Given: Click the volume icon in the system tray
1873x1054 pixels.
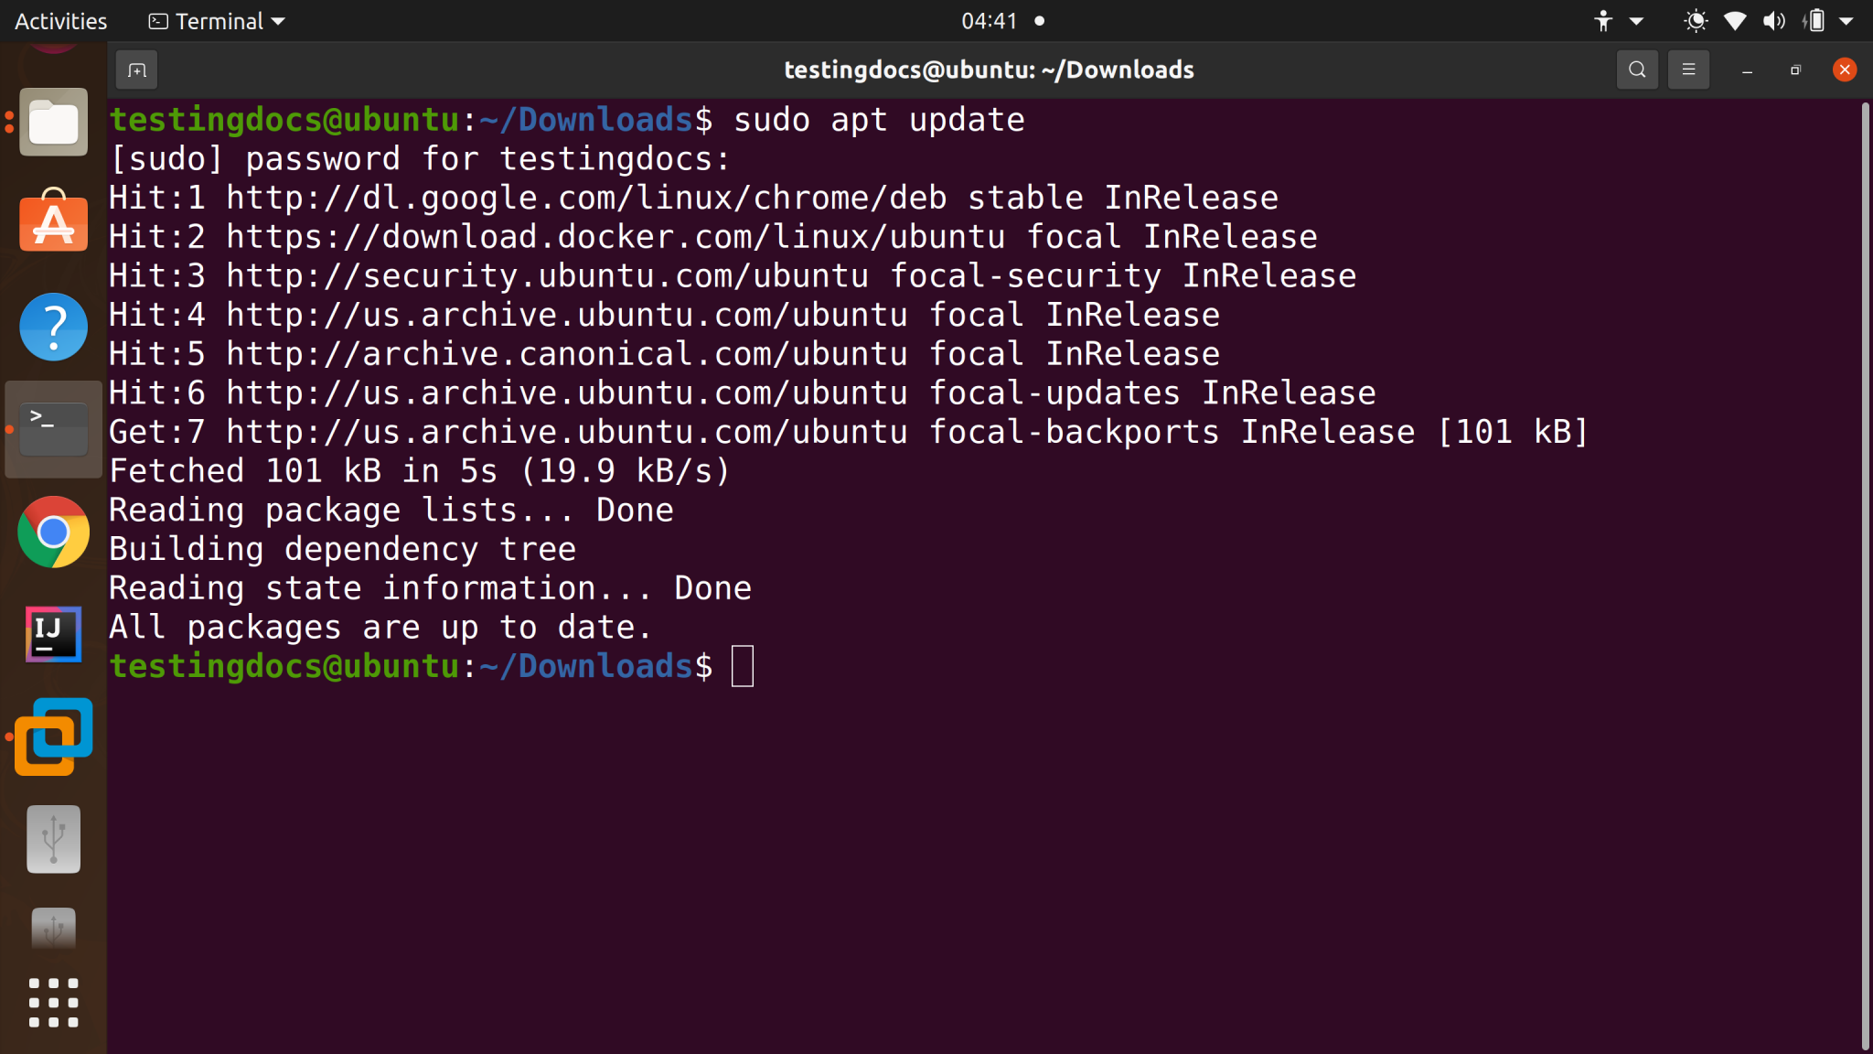Looking at the screenshot, I should (x=1774, y=20).
